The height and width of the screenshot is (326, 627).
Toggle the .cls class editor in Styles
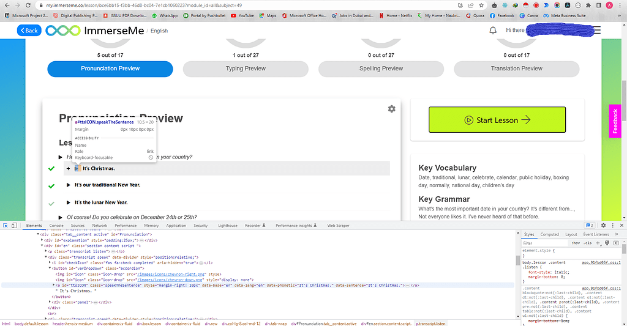point(587,243)
